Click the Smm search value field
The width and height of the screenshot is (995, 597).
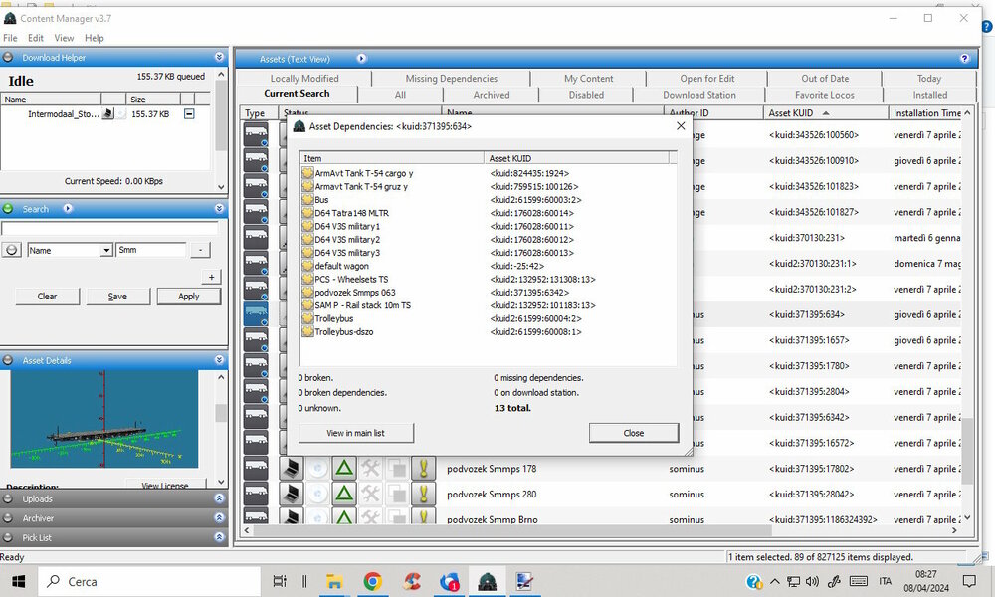pos(151,250)
